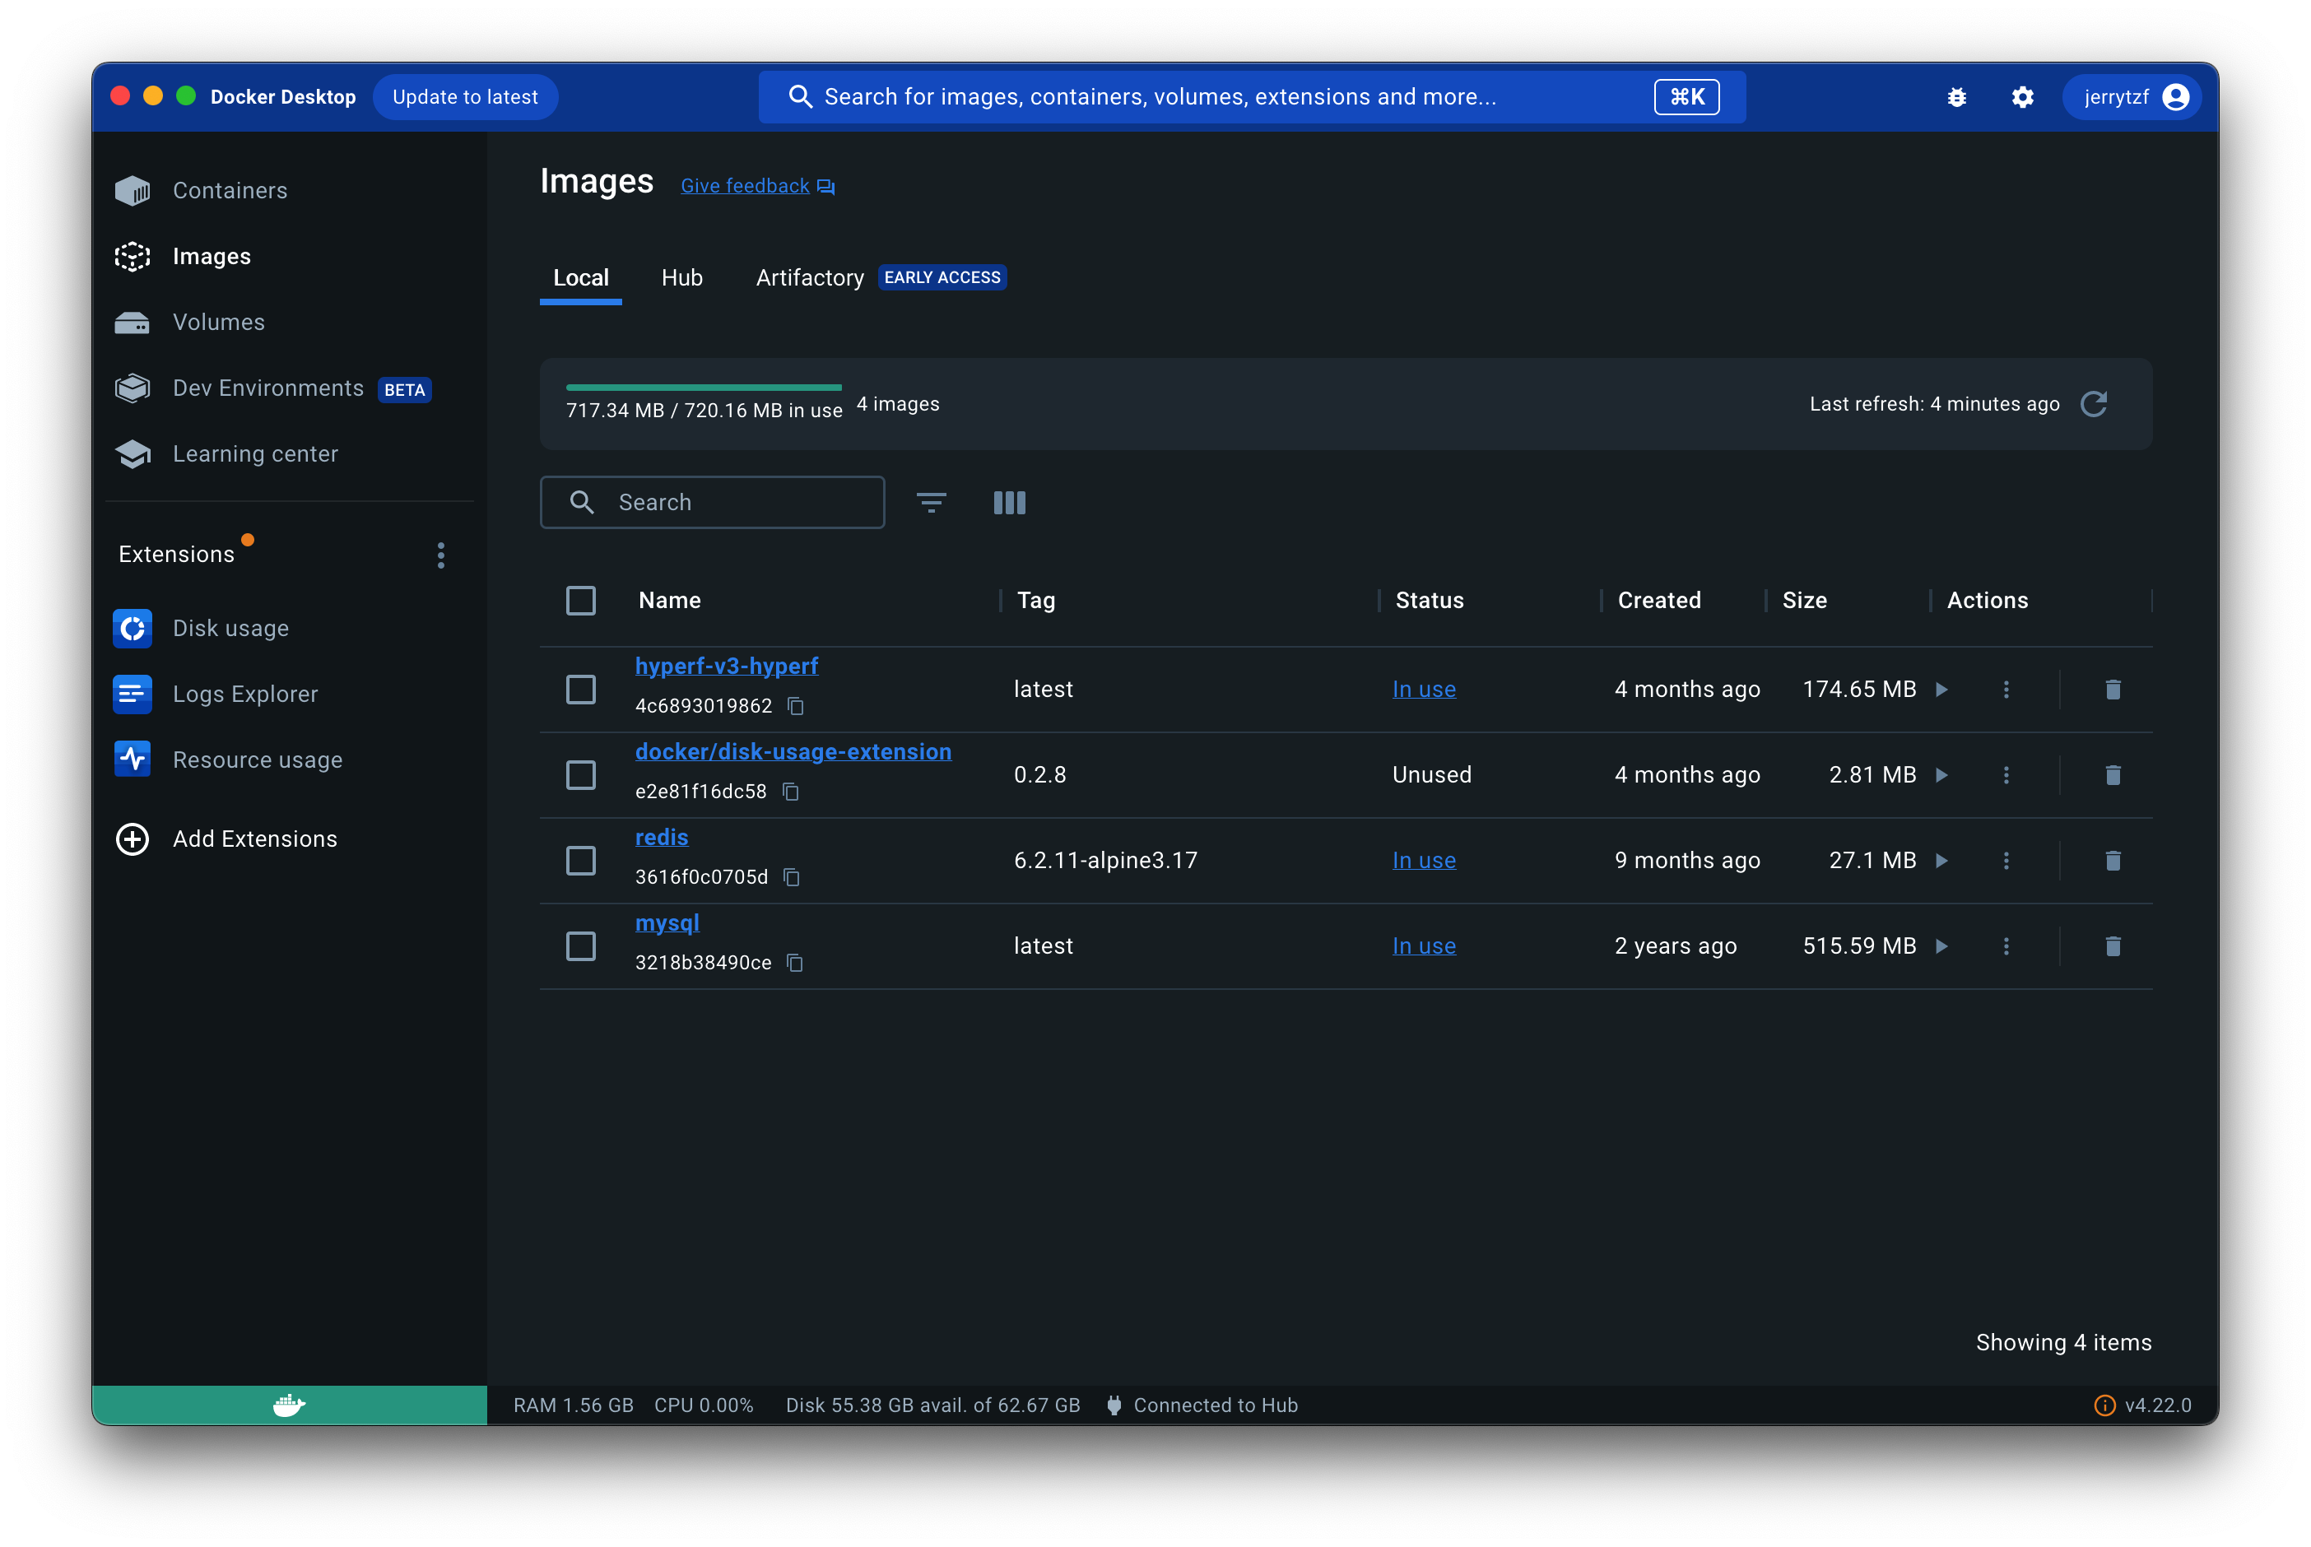
Task: Click the 6.2.11-alpine3.17 tag cell
Action: 1105,861
